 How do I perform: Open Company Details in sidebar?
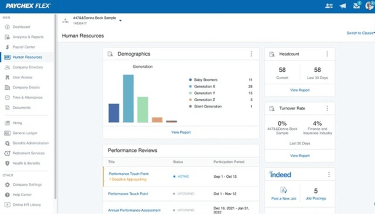(x=26, y=87)
